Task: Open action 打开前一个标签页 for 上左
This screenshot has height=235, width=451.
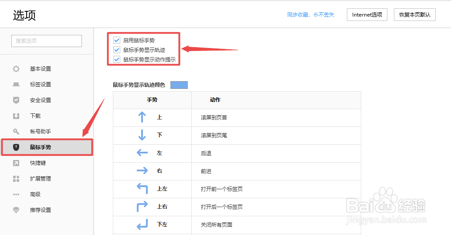Action: coord(222,189)
